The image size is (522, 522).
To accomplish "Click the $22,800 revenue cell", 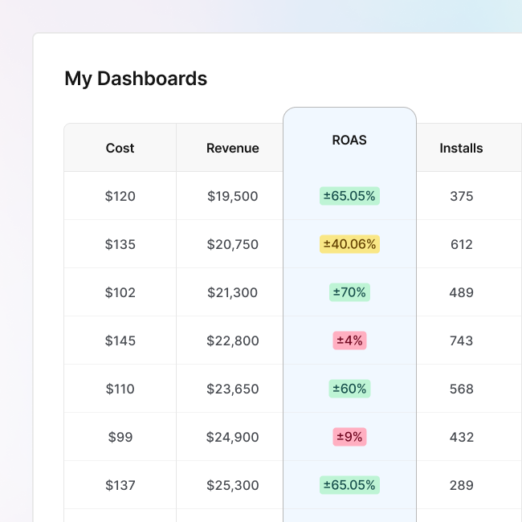I will pyautogui.click(x=232, y=341).
